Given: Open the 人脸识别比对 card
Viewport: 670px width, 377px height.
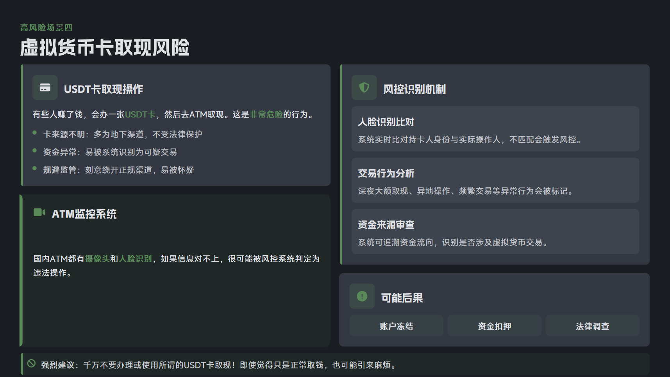Looking at the screenshot, I should 495,129.
